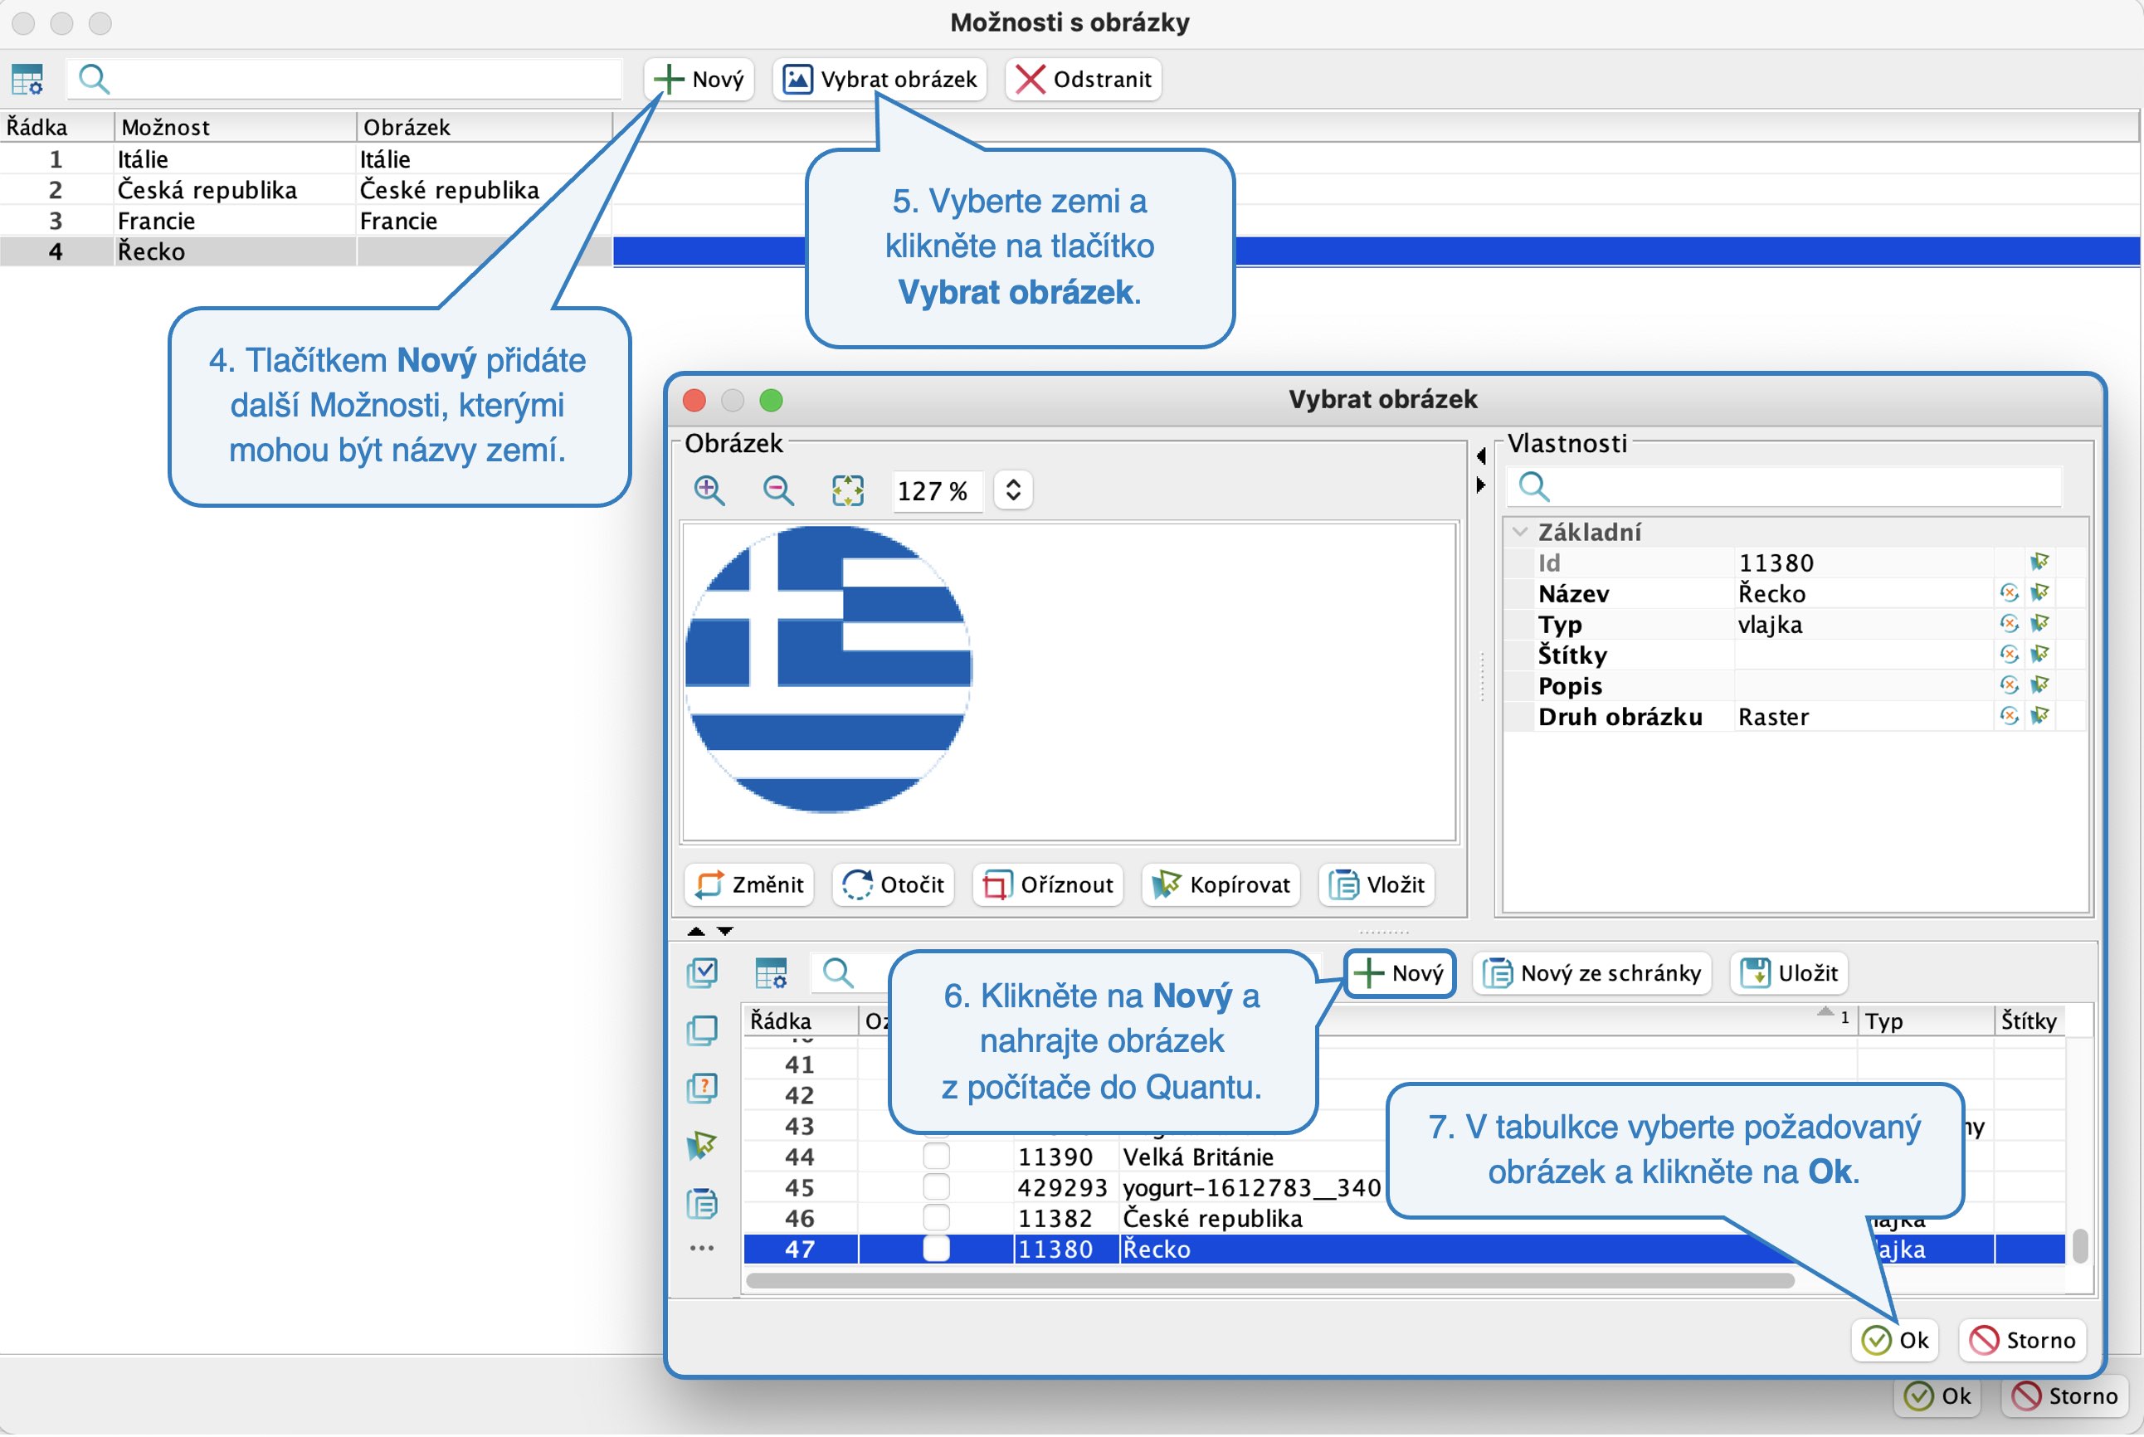This screenshot has height=1437, width=2144.
Task: Click the paste clipboard sidebar icon
Action: 702,1203
